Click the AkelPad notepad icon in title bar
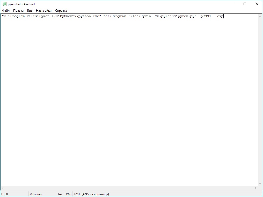 pos(4,4)
